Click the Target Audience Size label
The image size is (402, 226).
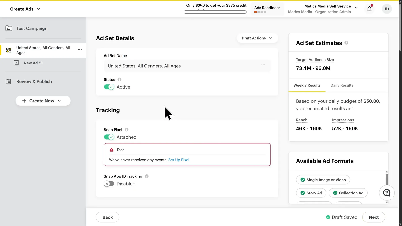[x=315, y=60]
